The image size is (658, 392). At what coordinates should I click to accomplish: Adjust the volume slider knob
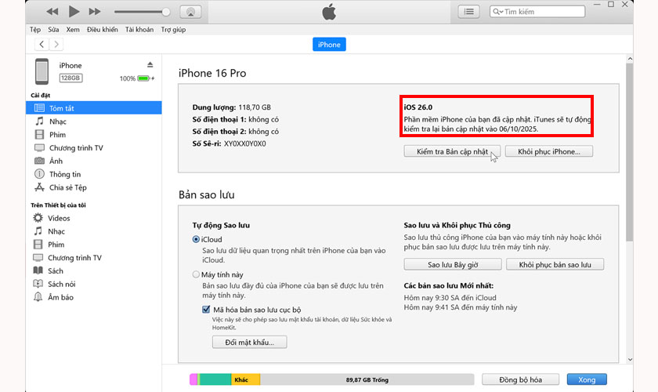[166, 12]
